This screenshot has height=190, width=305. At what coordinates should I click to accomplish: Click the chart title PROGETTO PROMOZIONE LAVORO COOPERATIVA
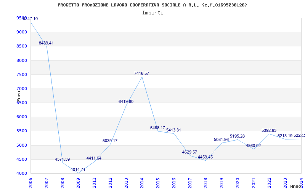coord(152,5)
